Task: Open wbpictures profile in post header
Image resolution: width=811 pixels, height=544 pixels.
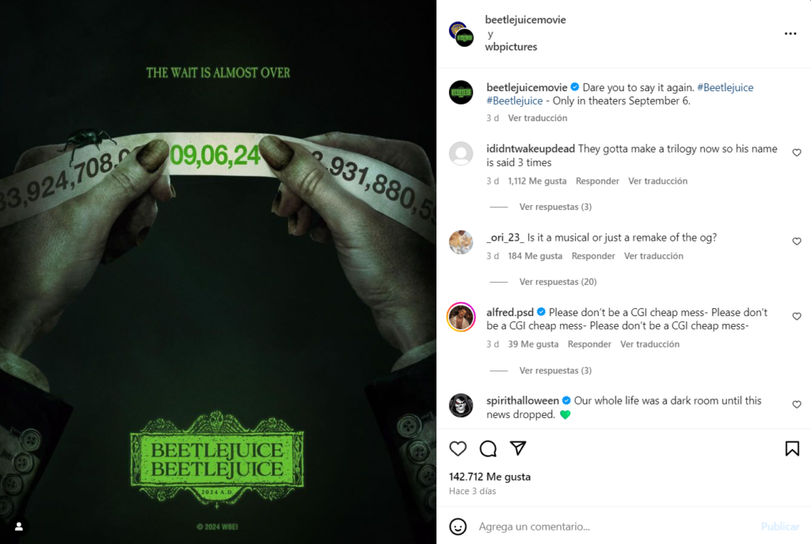Action: click(x=511, y=47)
